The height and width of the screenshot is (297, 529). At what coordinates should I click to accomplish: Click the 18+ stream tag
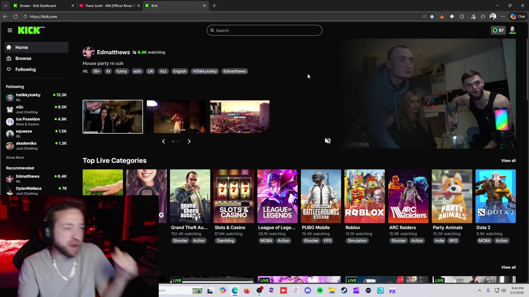pos(96,71)
